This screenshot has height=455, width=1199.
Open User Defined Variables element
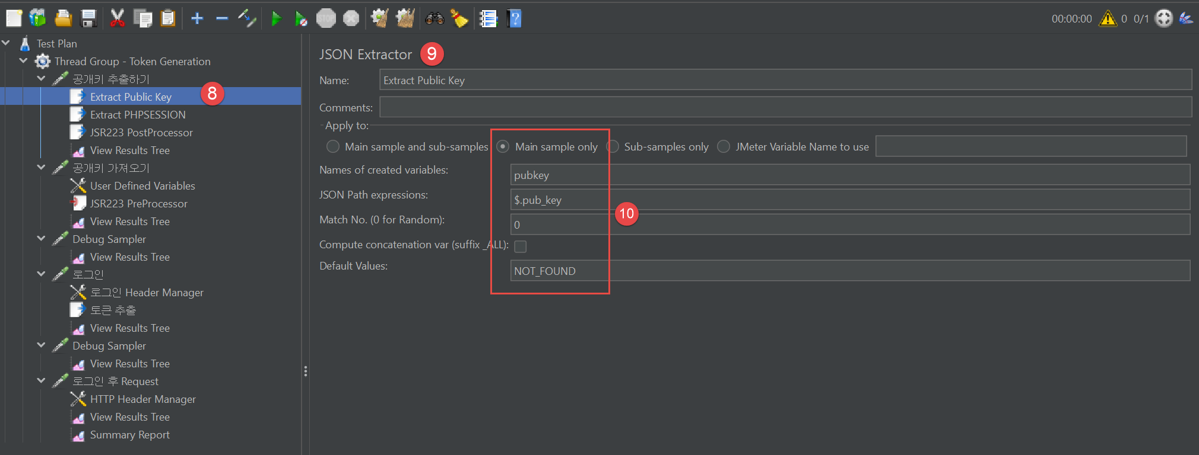tap(142, 185)
